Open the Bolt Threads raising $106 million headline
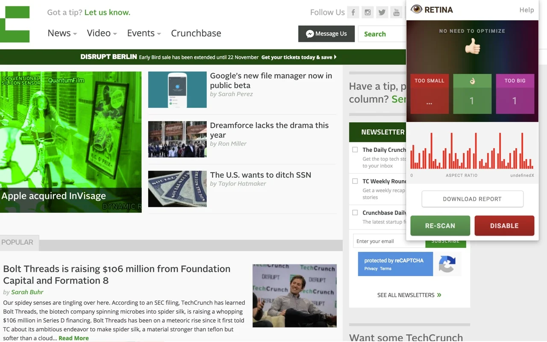The width and height of the screenshot is (547, 342). pyautogui.click(x=117, y=274)
